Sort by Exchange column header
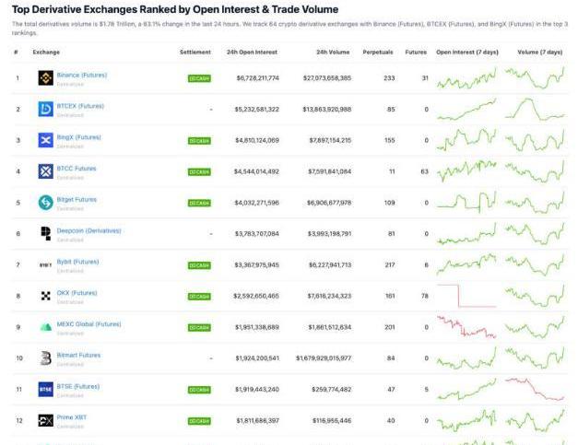578x445 pixels. click(46, 52)
